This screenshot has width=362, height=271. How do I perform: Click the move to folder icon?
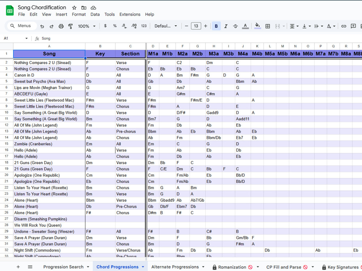(x=84, y=8)
